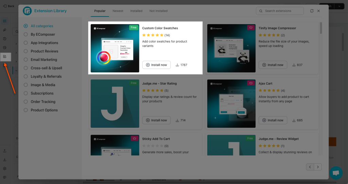
Task: Click the Search extensions input field
Action: tap(280, 11)
